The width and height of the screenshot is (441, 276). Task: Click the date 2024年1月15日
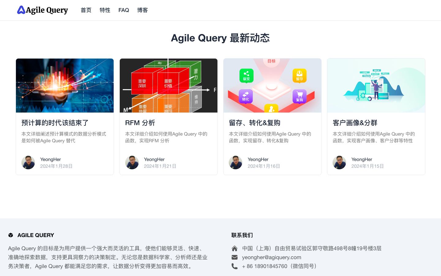[x=367, y=166]
